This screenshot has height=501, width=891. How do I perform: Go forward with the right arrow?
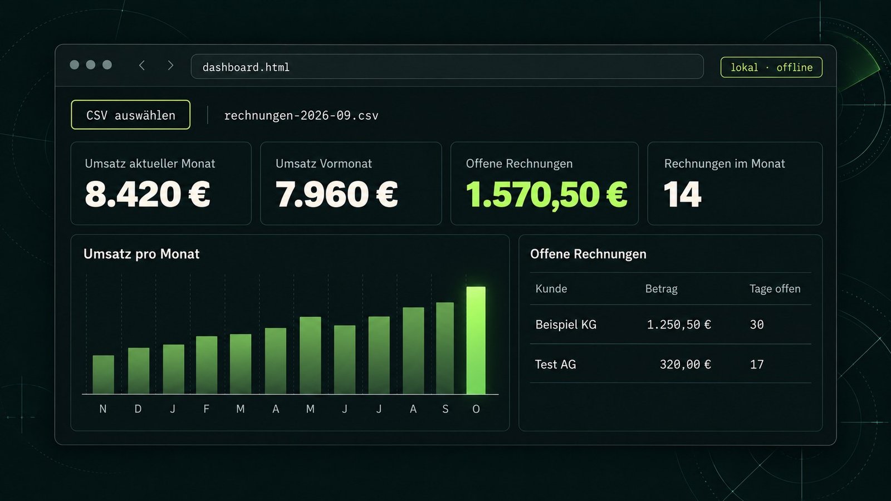point(170,66)
